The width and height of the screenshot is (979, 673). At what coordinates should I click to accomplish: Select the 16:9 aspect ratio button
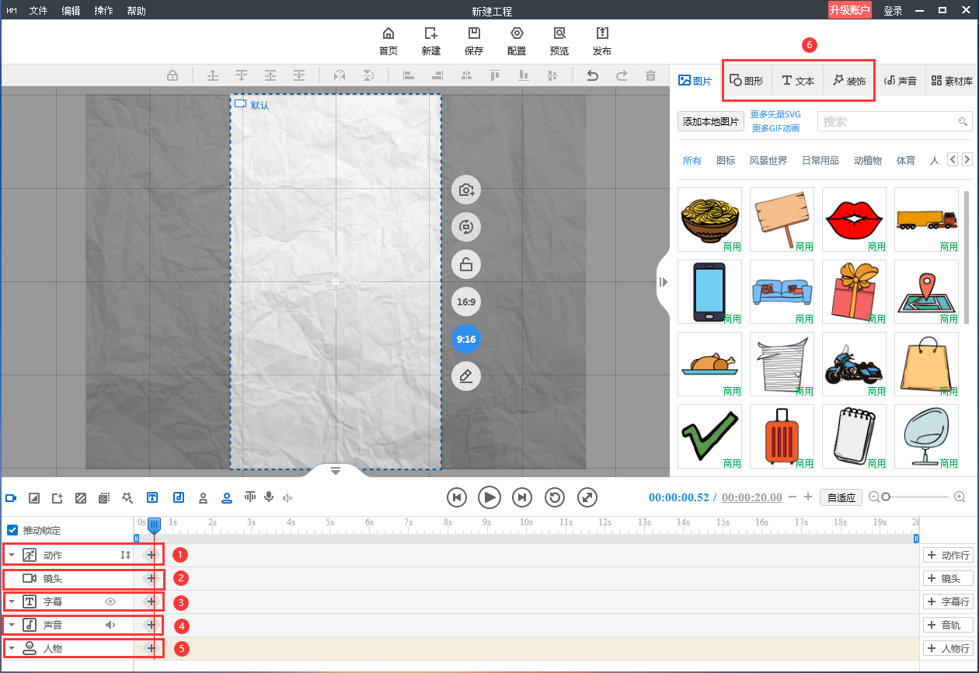[x=466, y=302]
